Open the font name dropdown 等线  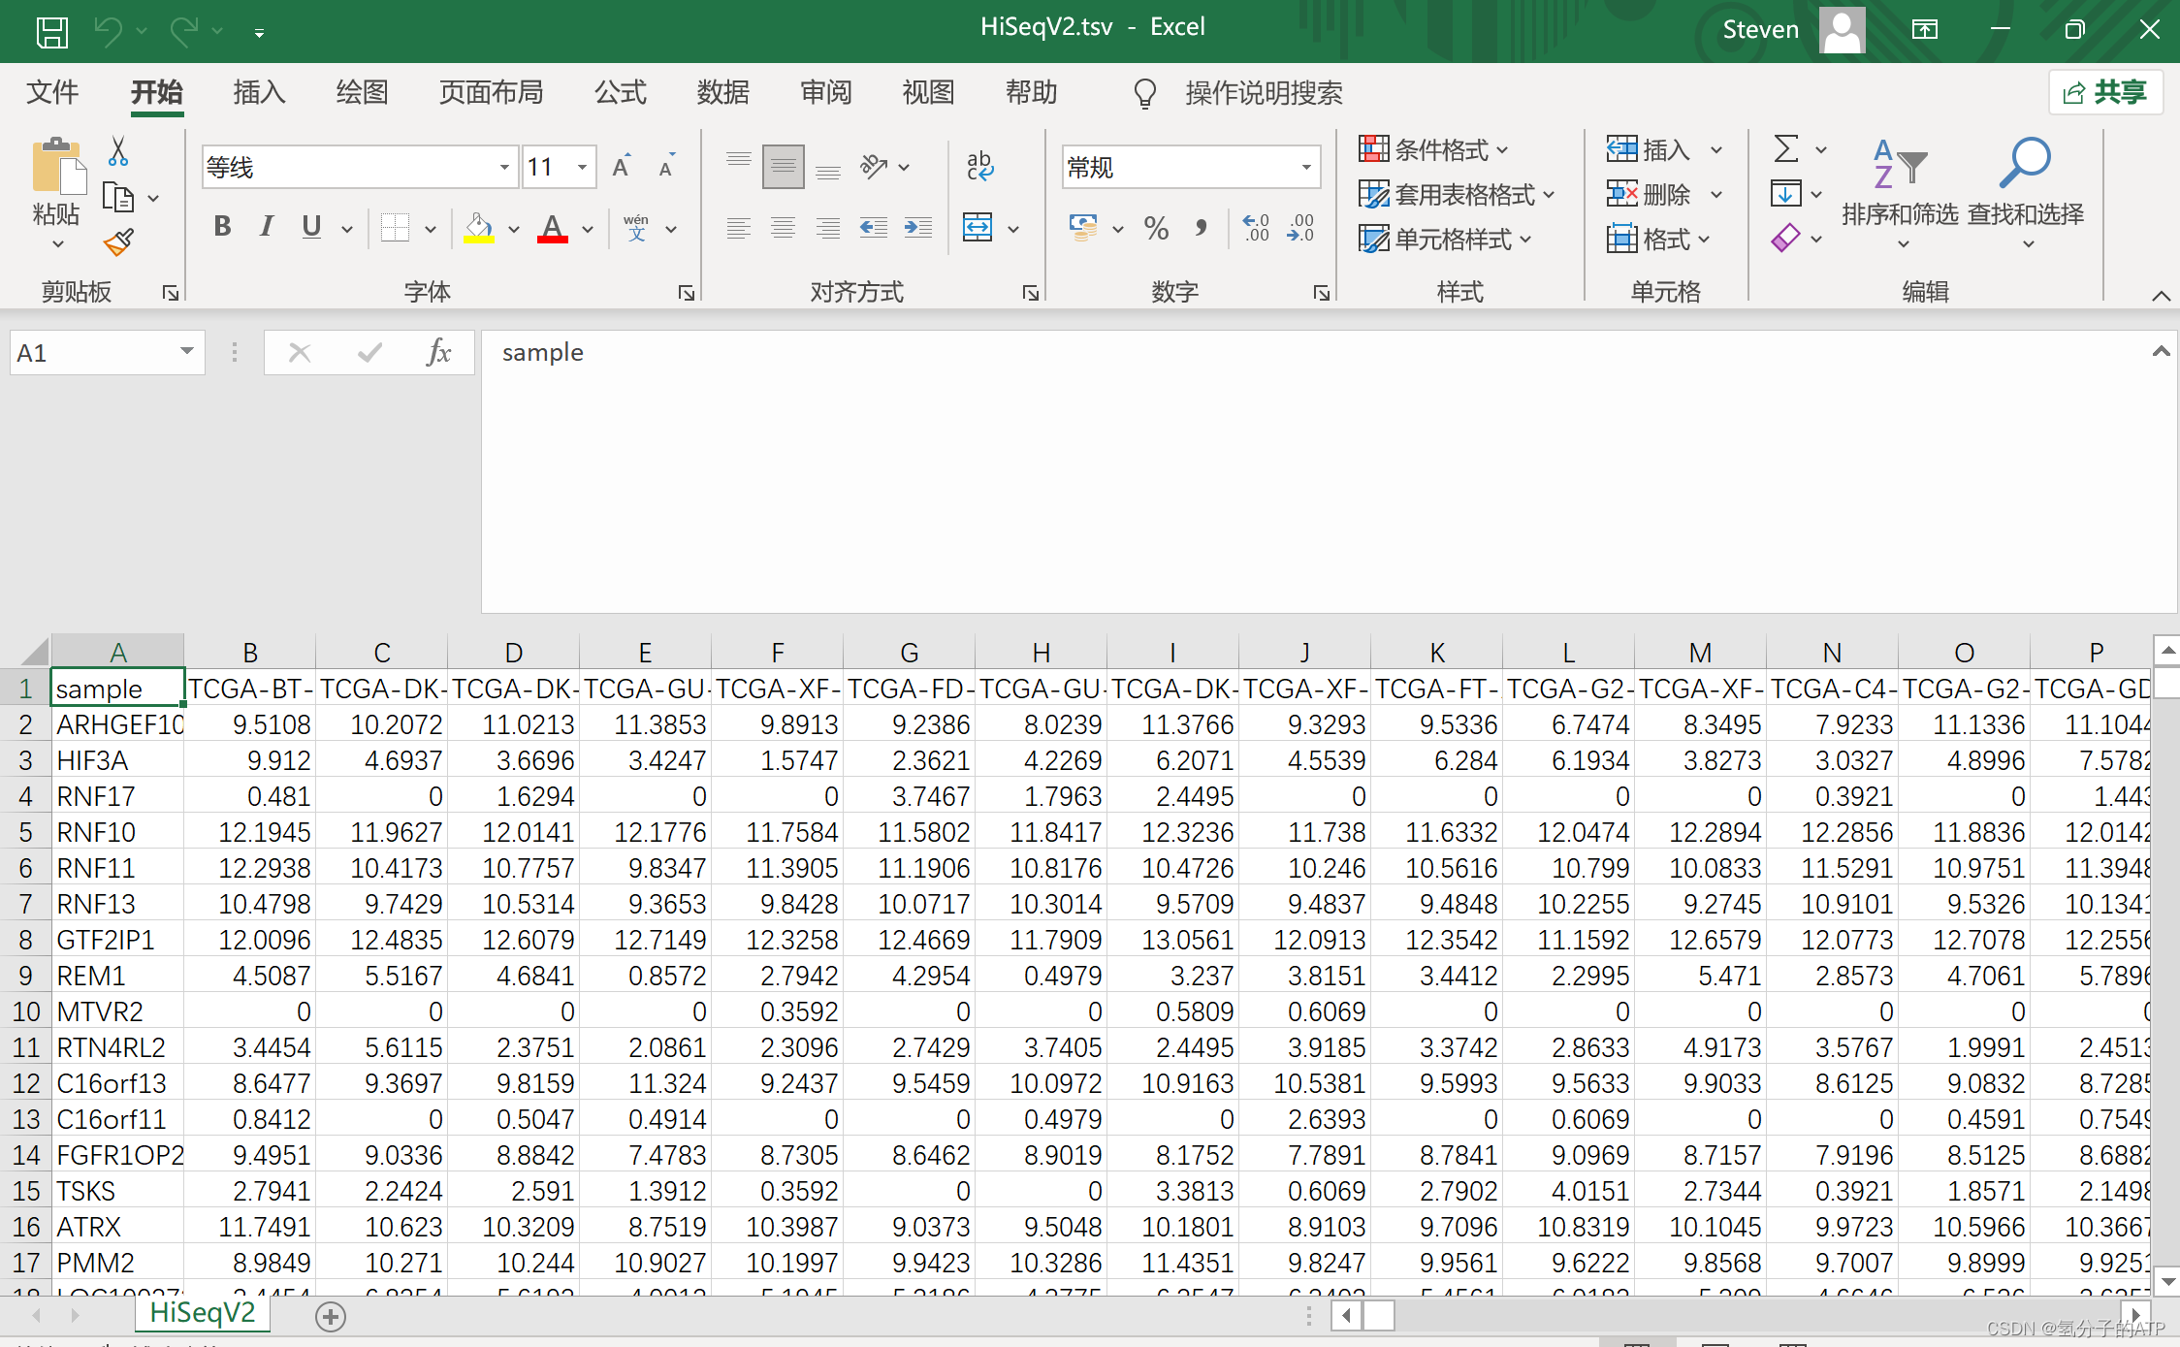504,167
